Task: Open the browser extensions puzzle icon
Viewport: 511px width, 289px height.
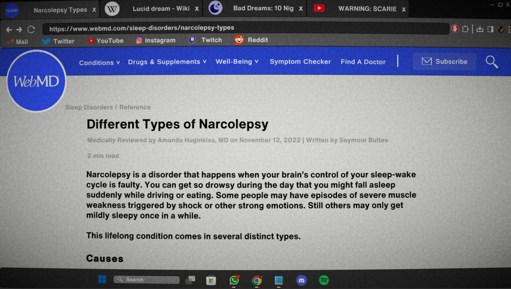Action: (465, 29)
